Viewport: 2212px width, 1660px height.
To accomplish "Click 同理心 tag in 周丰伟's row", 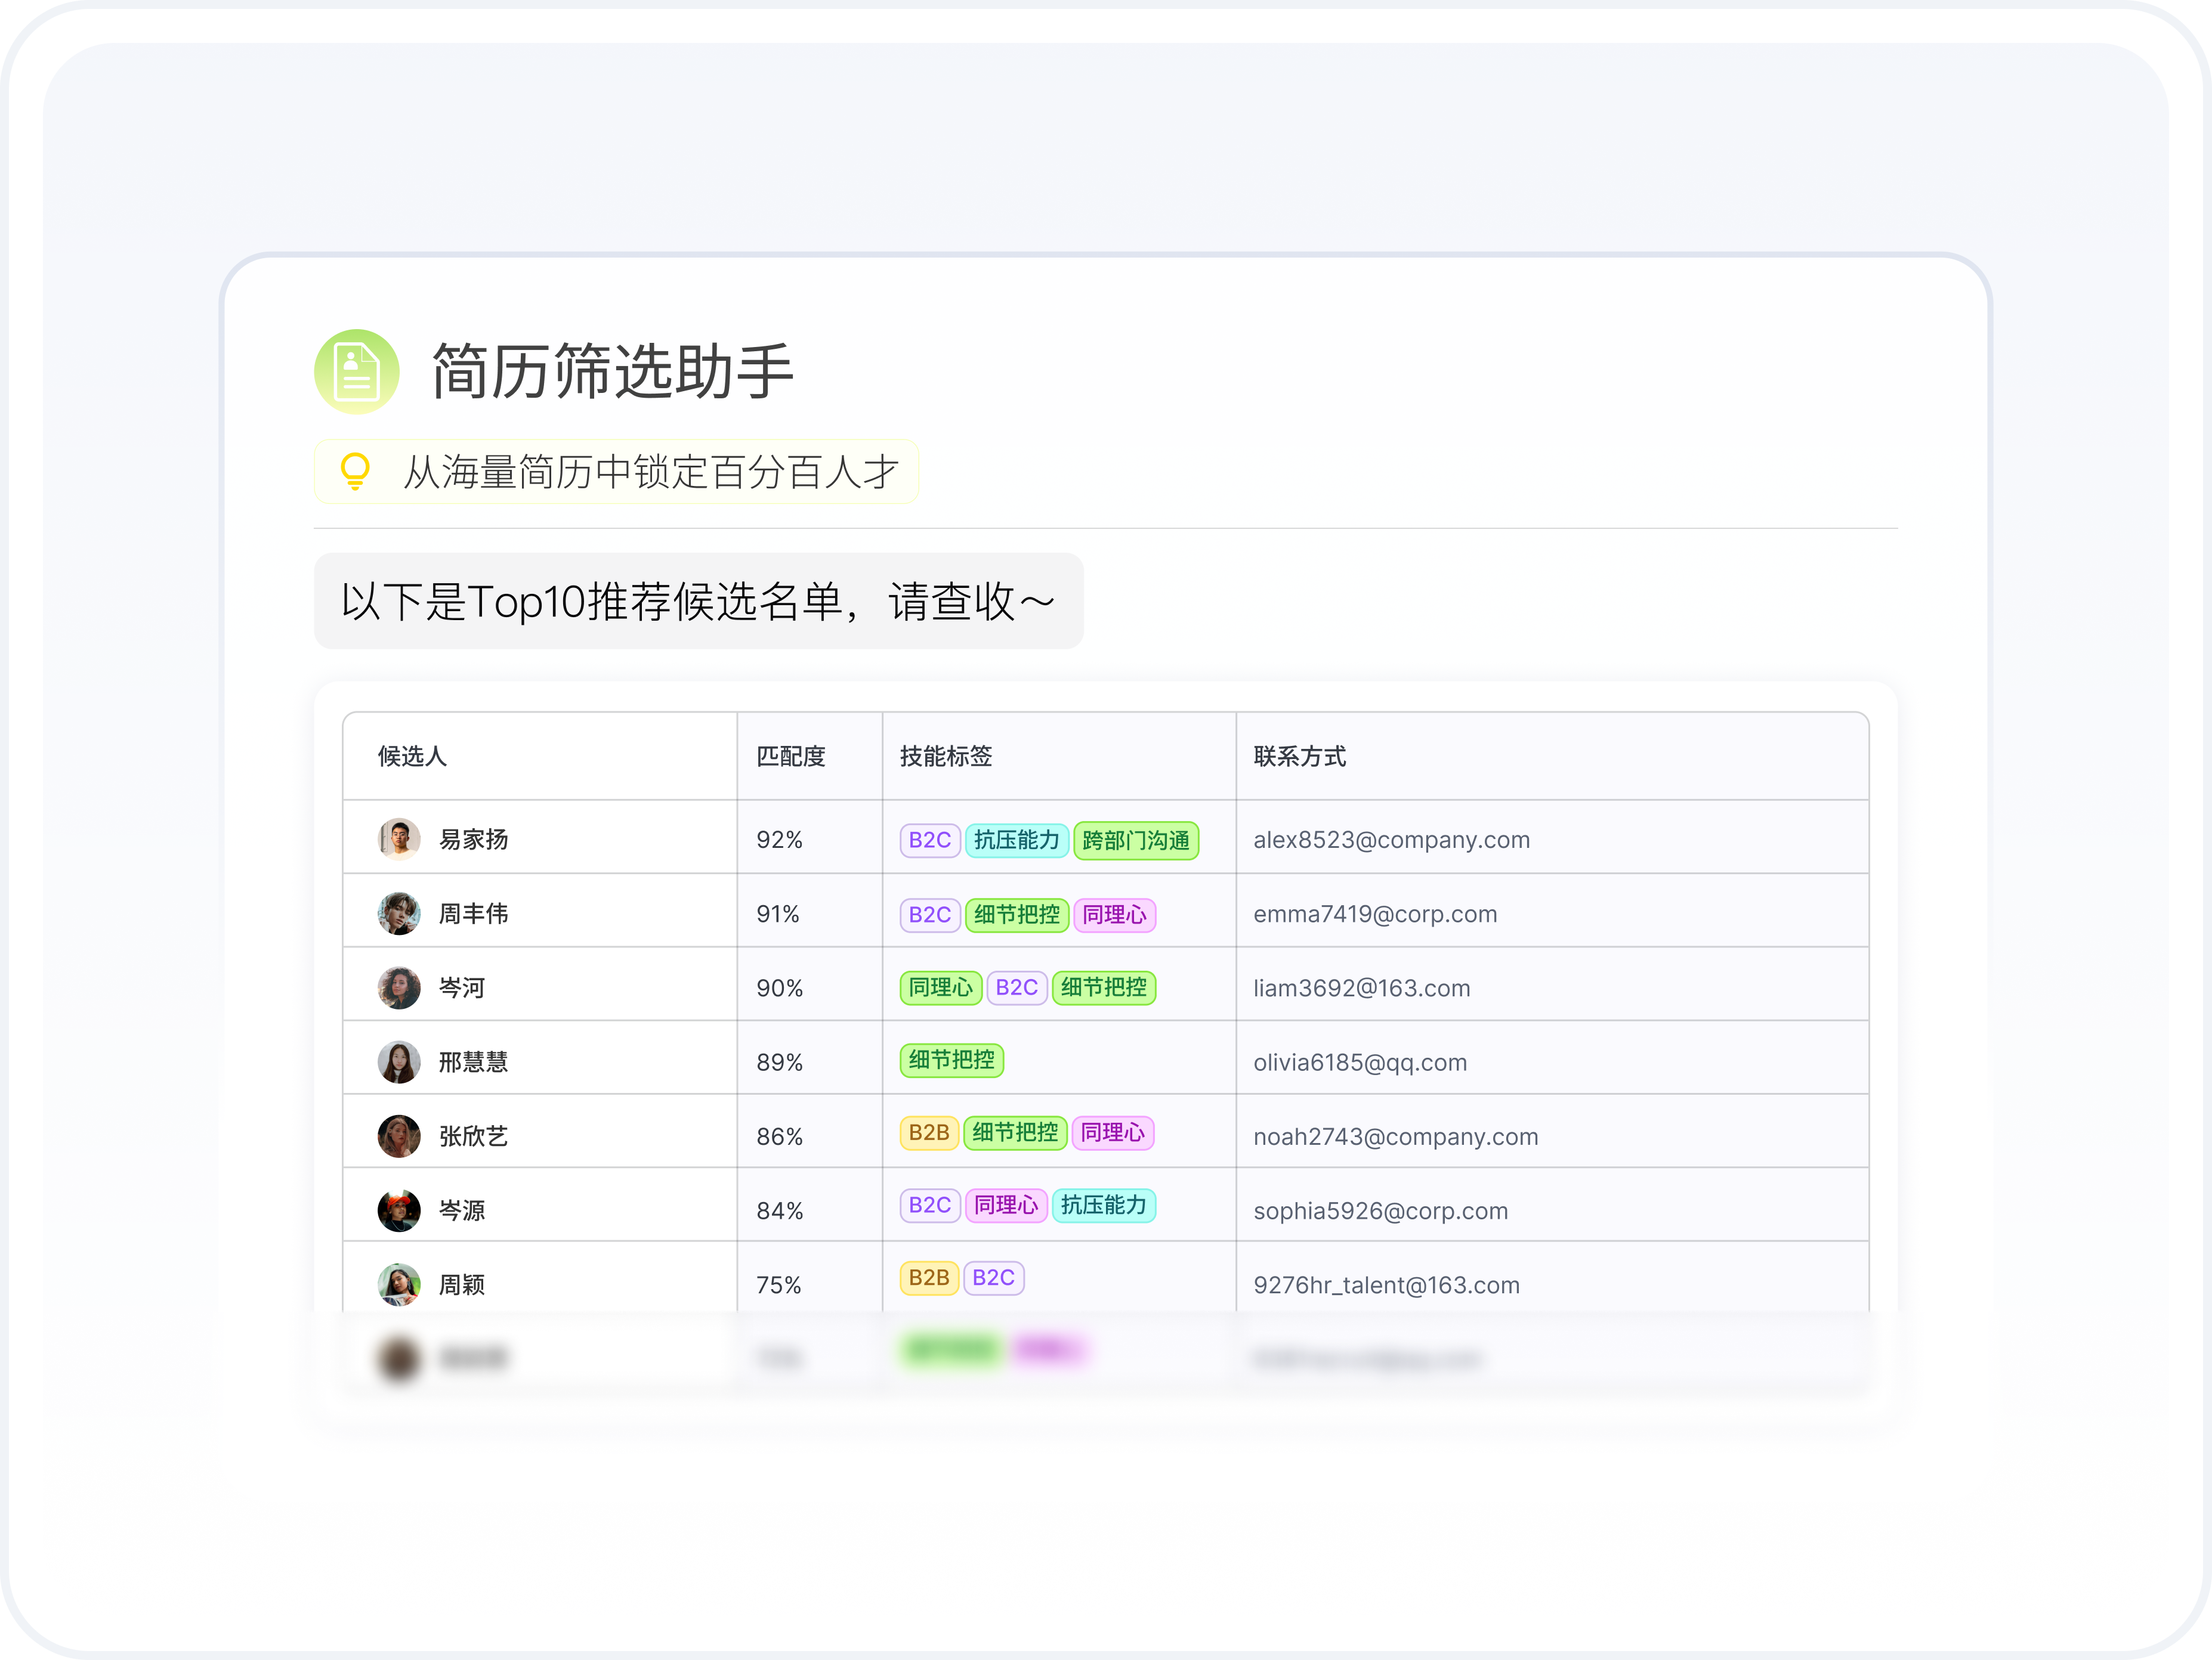I will [1114, 915].
